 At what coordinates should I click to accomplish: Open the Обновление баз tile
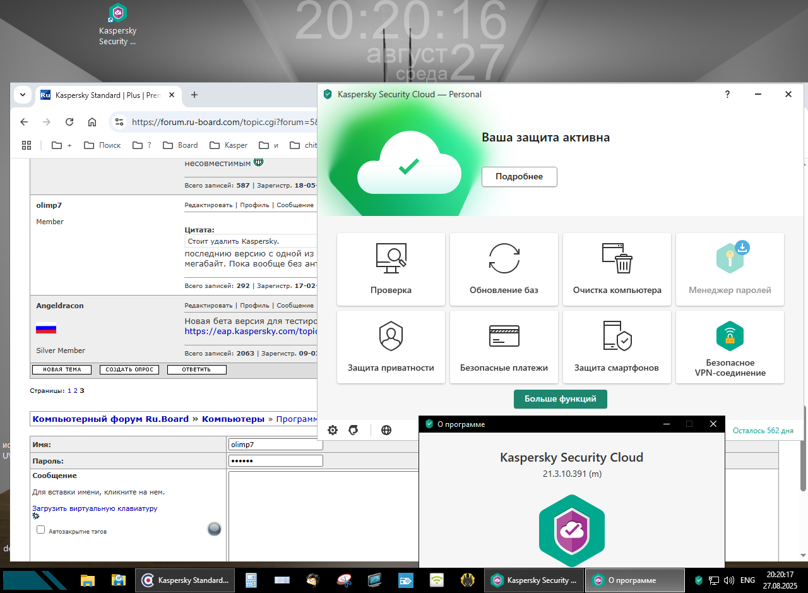(x=504, y=269)
